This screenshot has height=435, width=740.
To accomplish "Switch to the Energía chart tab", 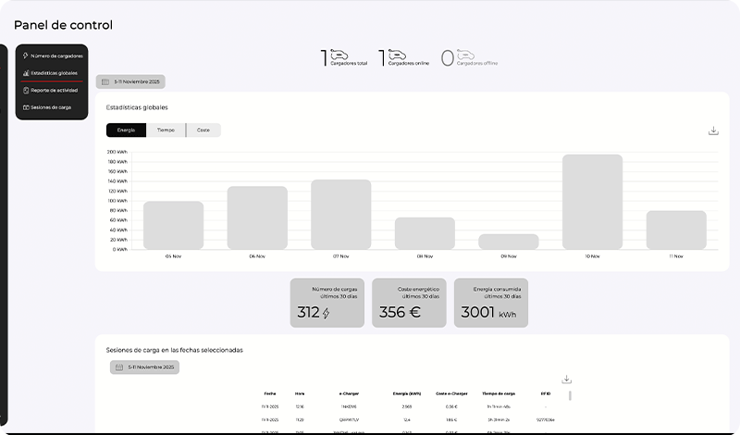I will (x=126, y=130).
